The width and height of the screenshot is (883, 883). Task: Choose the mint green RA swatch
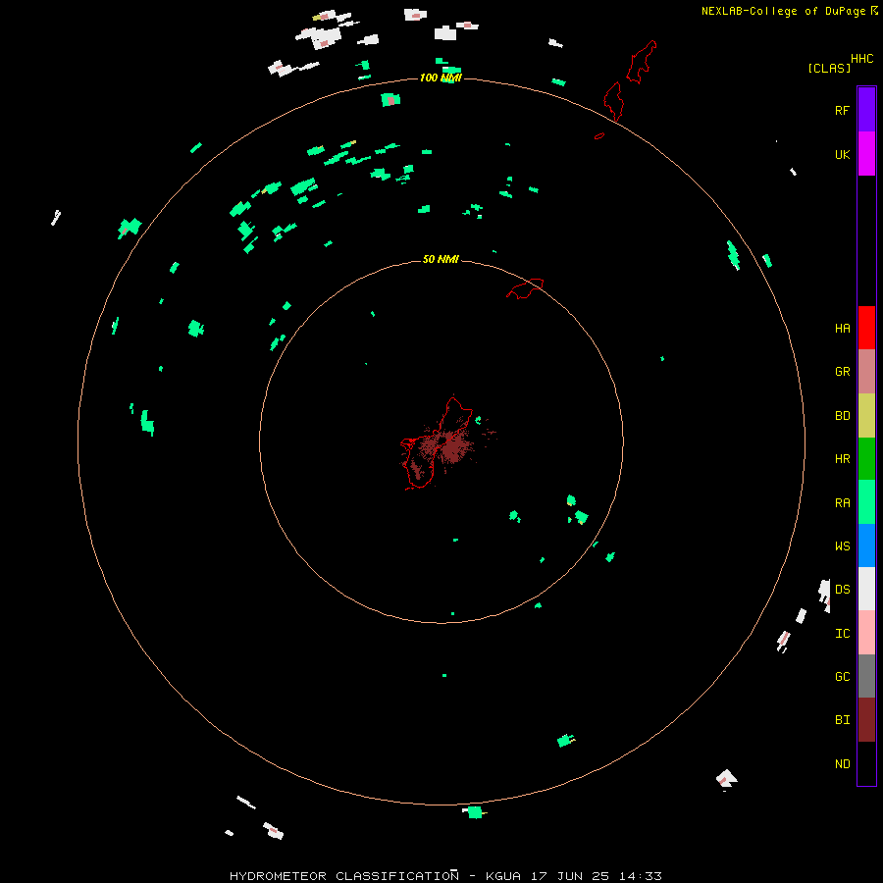click(866, 502)
